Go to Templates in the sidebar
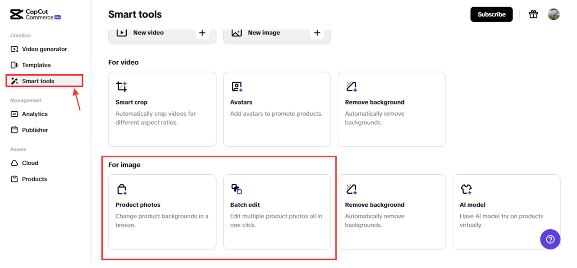This screenshot has width=577, height=268. pyautogui.click(x=36, y=65)
